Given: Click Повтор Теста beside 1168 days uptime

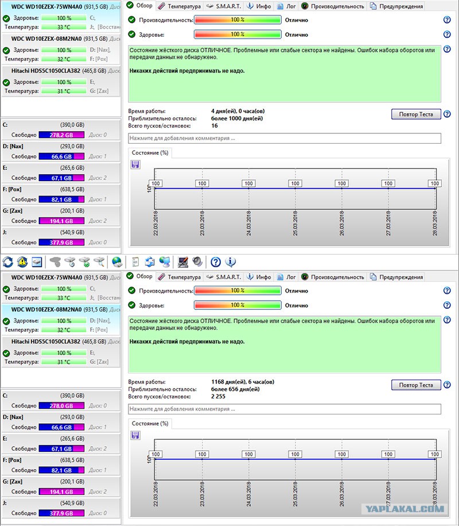Looking at the screenshot, I should [416, 385].
